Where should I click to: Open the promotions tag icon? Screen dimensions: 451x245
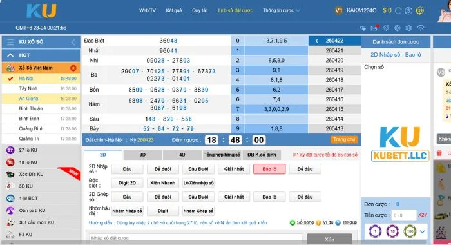tap(386, 28)
